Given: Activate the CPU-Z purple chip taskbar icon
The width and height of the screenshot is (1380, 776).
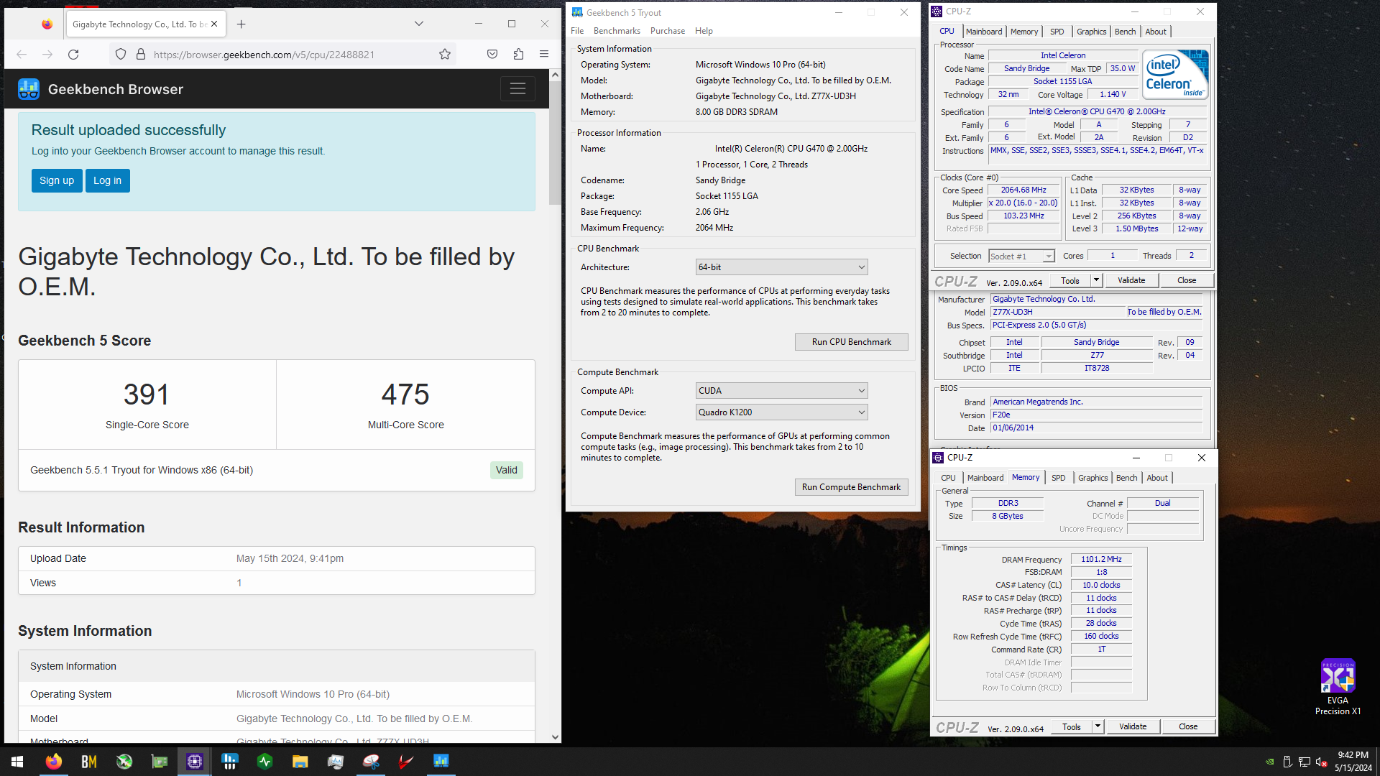Looking at the screenshot, I should pyautogui.click(x=195, y=762).
